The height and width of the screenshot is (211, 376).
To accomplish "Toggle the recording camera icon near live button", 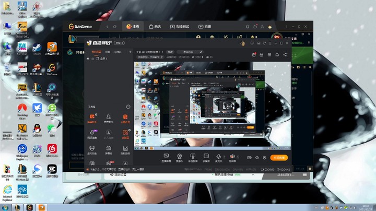I will point(249,158).
